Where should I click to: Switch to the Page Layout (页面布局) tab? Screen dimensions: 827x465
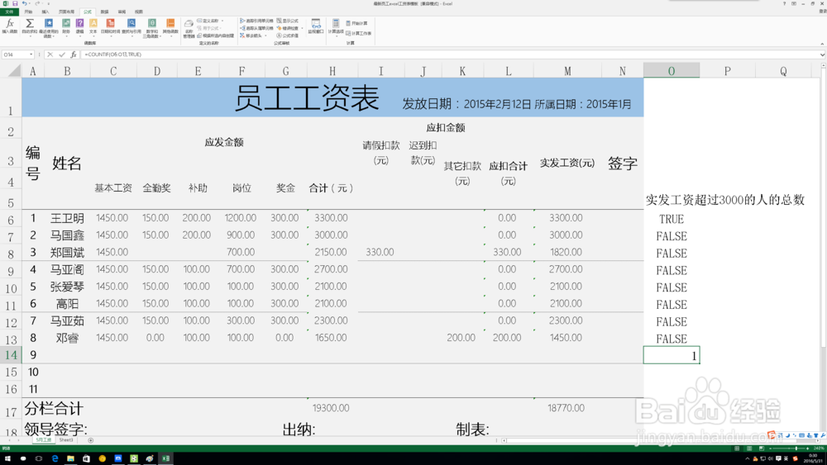66,12
